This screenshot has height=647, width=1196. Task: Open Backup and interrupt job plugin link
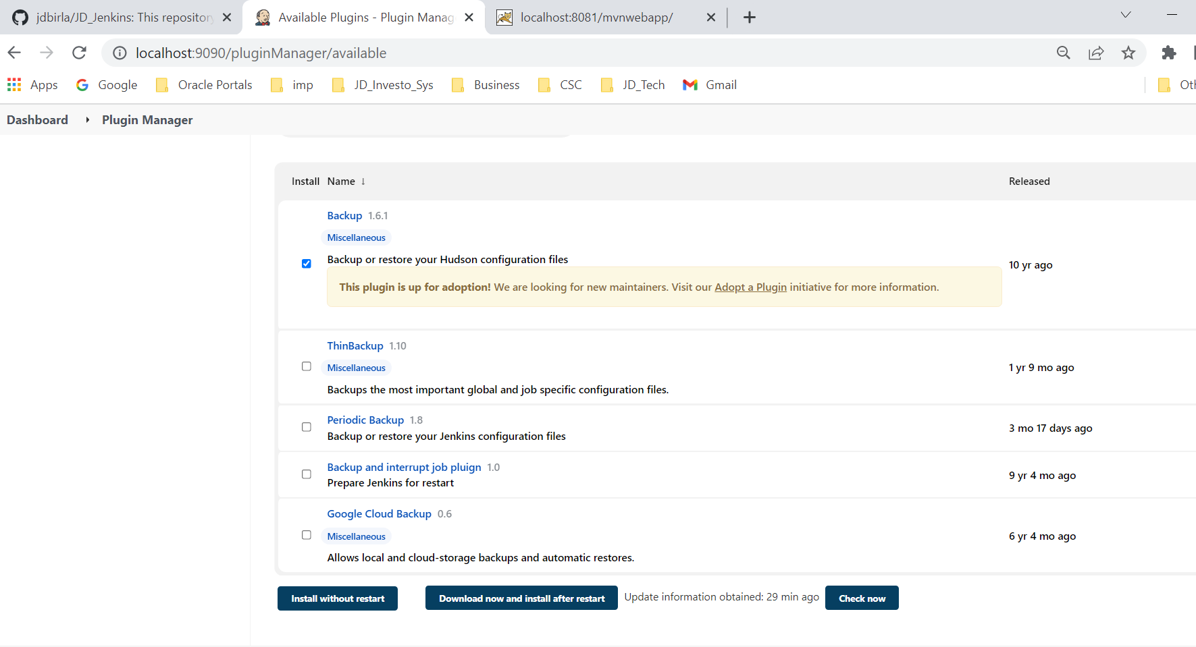coord(404,467)
